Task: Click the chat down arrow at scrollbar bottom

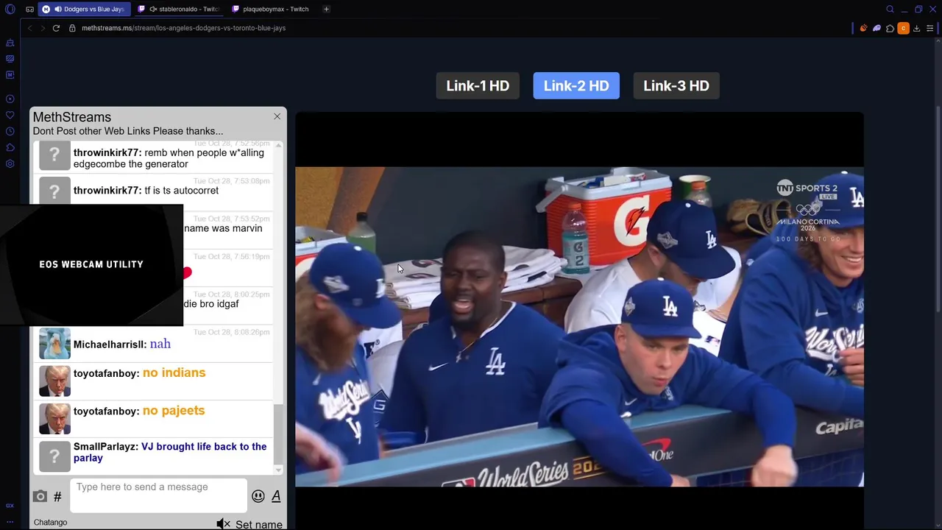Action: click(x=278, y=470)
